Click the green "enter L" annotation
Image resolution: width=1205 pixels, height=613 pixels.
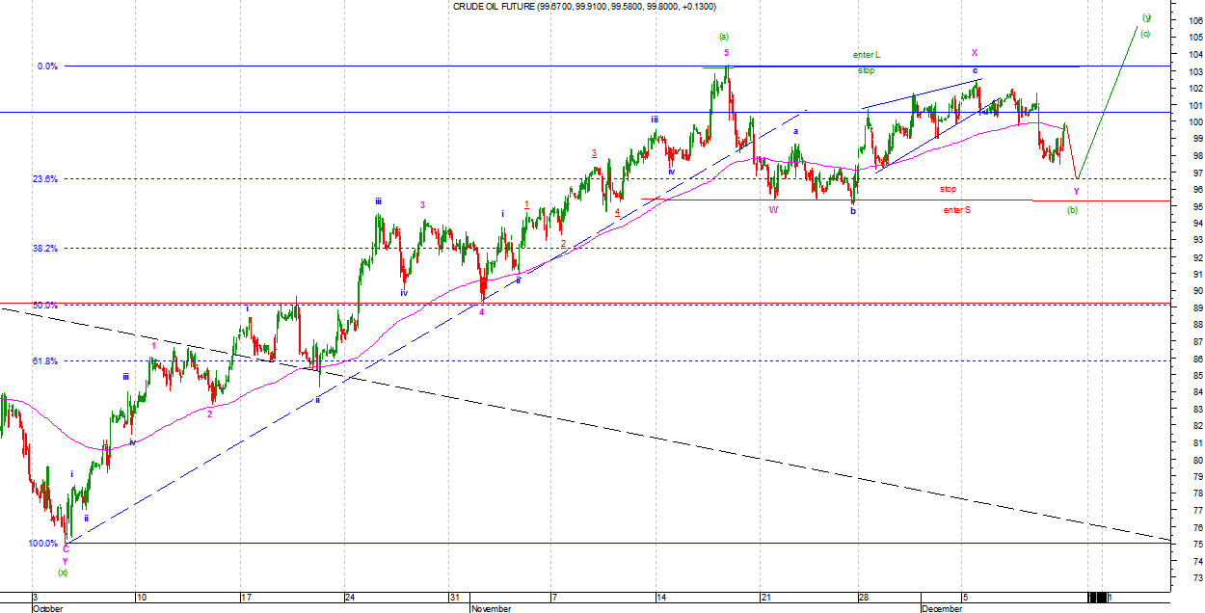tap(867, 55)
